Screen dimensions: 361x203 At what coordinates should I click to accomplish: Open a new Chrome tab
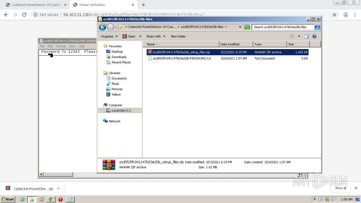[x=143, y=5]
